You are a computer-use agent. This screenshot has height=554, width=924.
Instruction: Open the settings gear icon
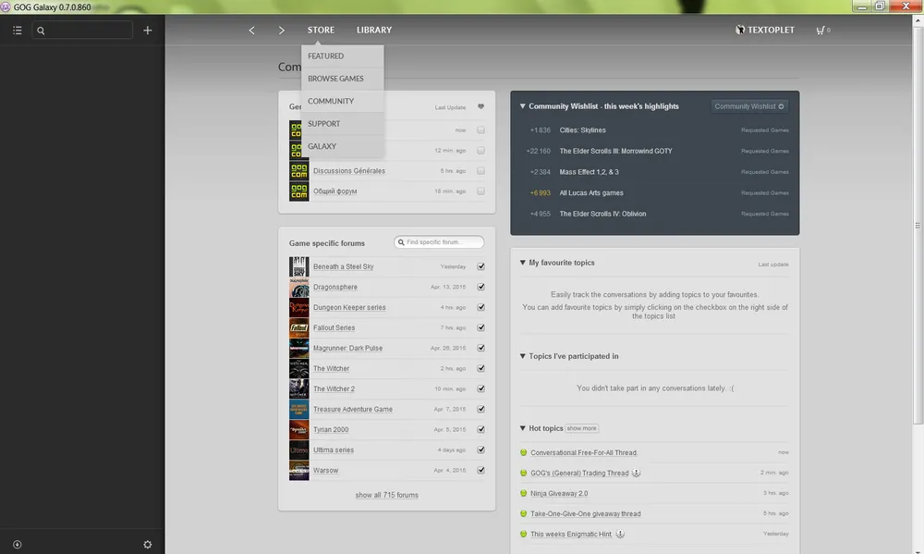click(147, 544)
